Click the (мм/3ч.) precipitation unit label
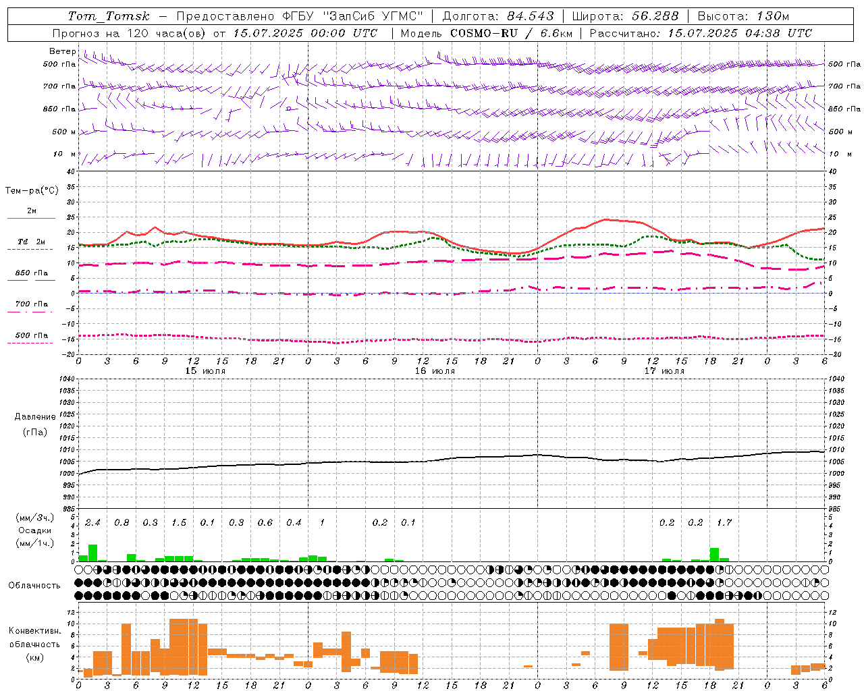The width and height of the screenshot is (864, 691). tap(35, 518)
